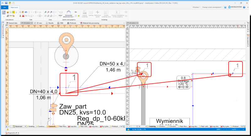251x136 pixels.
Task: Click the first zoom magnifier icon in View
Action: click(x=45, y=12)
